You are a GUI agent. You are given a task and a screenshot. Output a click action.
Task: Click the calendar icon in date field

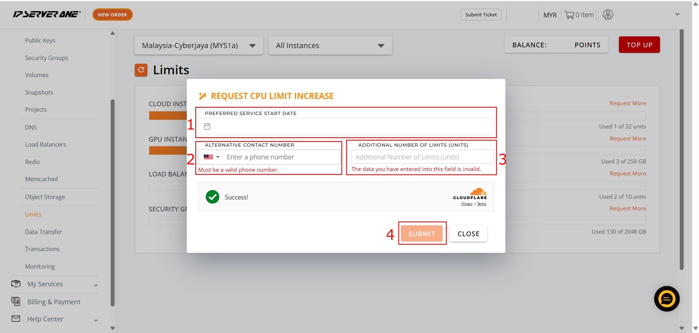click(207, 126)
